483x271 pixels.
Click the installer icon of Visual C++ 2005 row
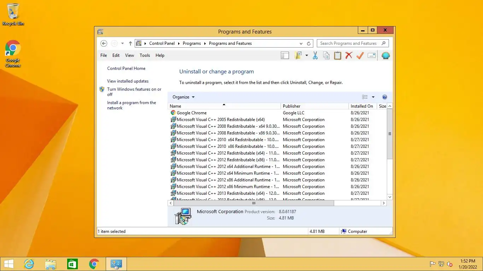click(173, 120)
